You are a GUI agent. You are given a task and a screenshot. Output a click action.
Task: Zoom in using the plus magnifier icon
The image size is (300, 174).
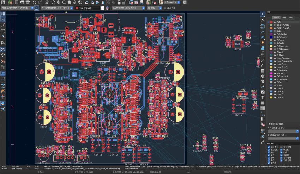tap(59, 2)
